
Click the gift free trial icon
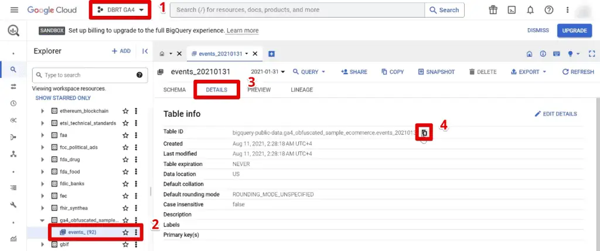[493, 10]
